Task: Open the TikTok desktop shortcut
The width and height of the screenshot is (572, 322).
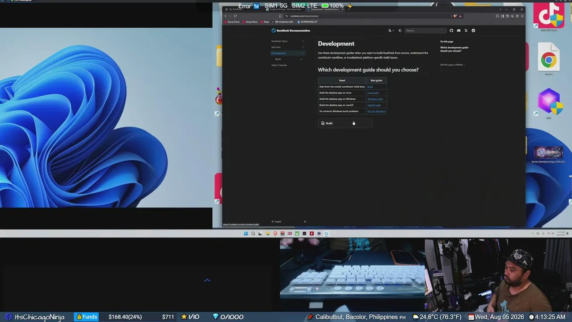Action: point(549,17)
